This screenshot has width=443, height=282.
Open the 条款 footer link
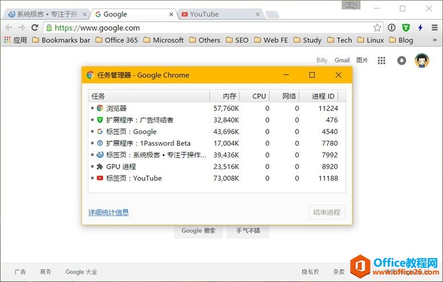339,272
